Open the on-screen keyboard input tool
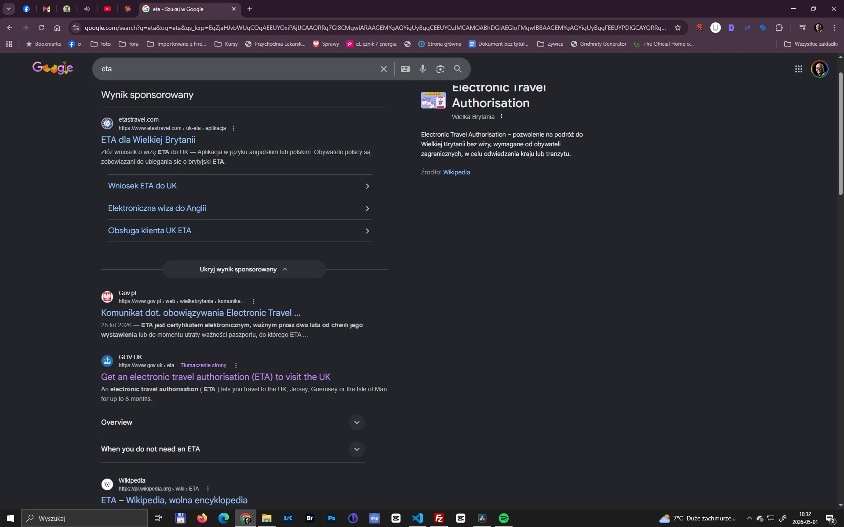844x527 pixels. pos(405,69)
